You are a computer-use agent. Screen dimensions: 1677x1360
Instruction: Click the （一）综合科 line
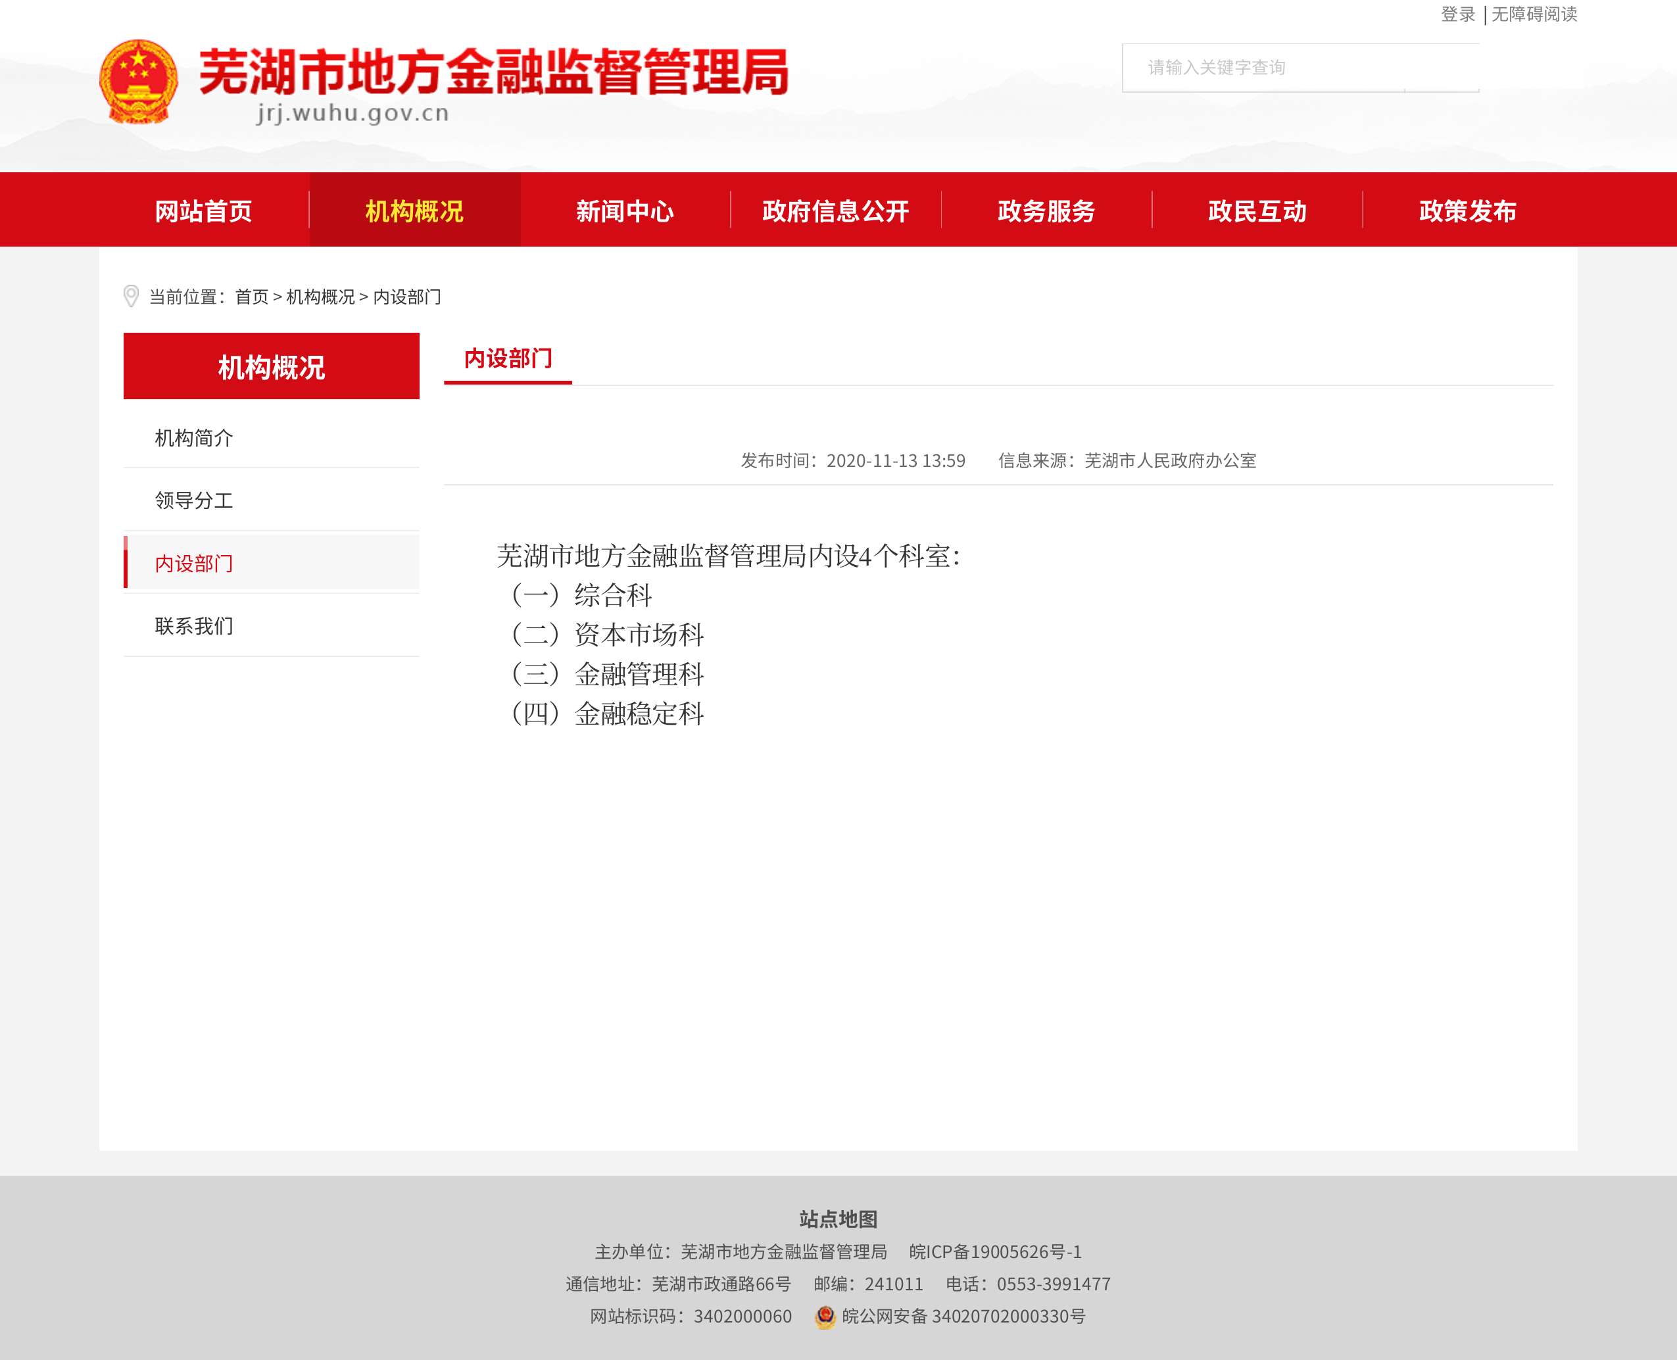[581, 595]
